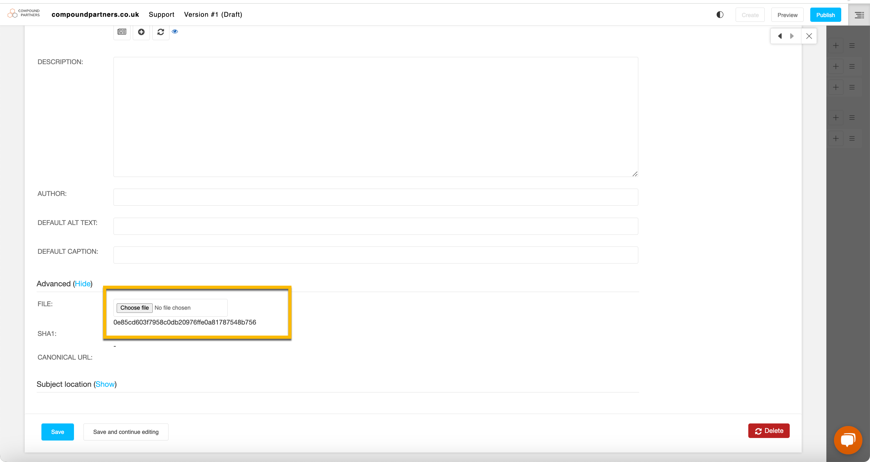The height and width of the screenshot is (462, 870).
Task: Go to previous item with left arrow
Action: [780, 36]
